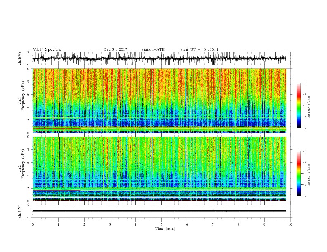Click the "-5" tick on ch.2 colorbar
The height and width of the screenshot is (252, 327).
click(304, 173)
